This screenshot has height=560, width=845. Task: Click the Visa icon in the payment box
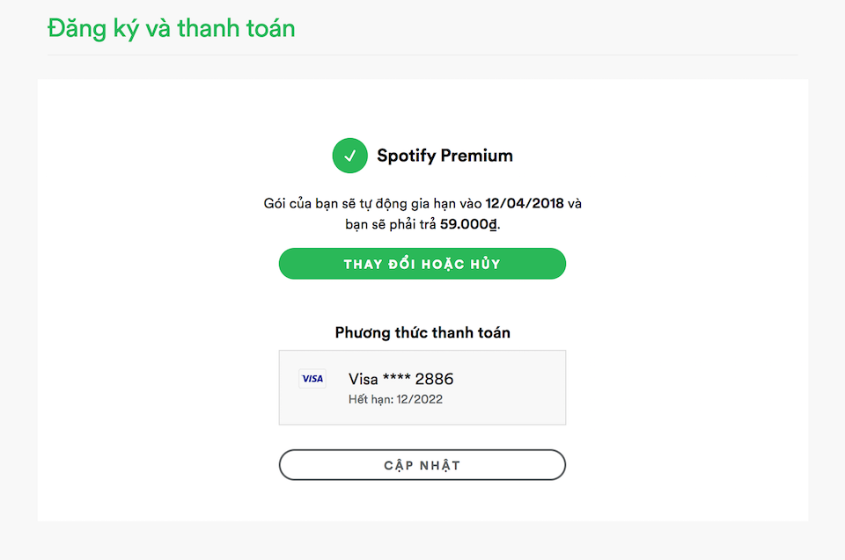312,378
